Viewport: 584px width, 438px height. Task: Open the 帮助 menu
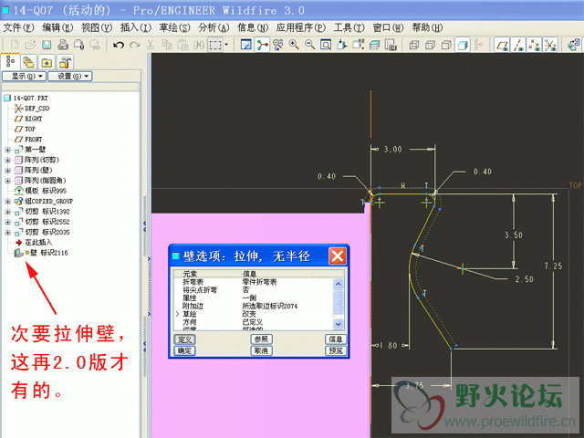427,27
